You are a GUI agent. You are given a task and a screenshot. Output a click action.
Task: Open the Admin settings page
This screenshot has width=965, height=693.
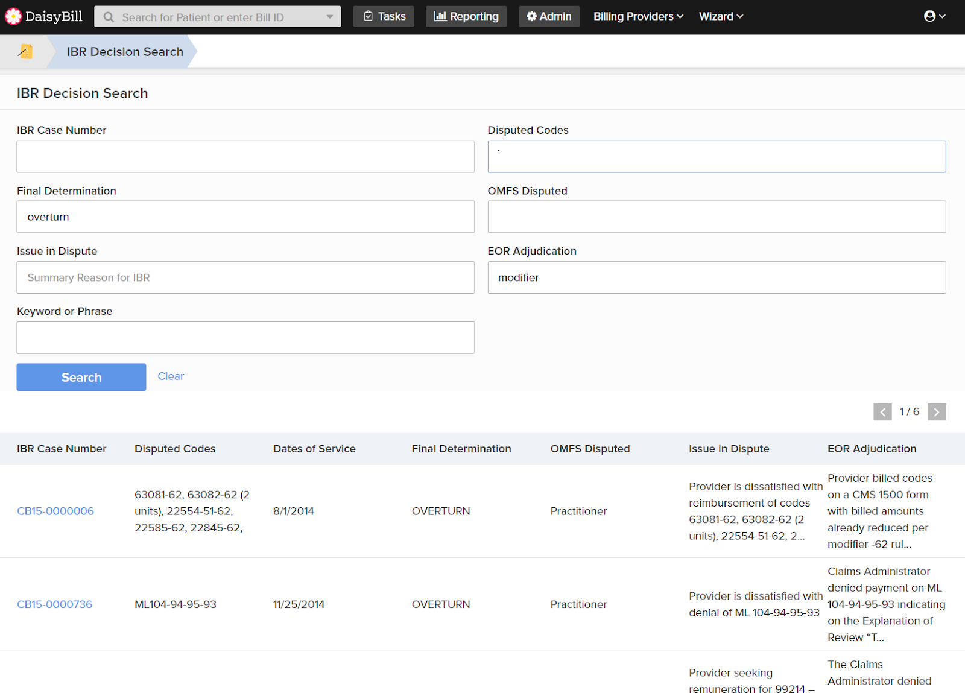tap(549, 16)
